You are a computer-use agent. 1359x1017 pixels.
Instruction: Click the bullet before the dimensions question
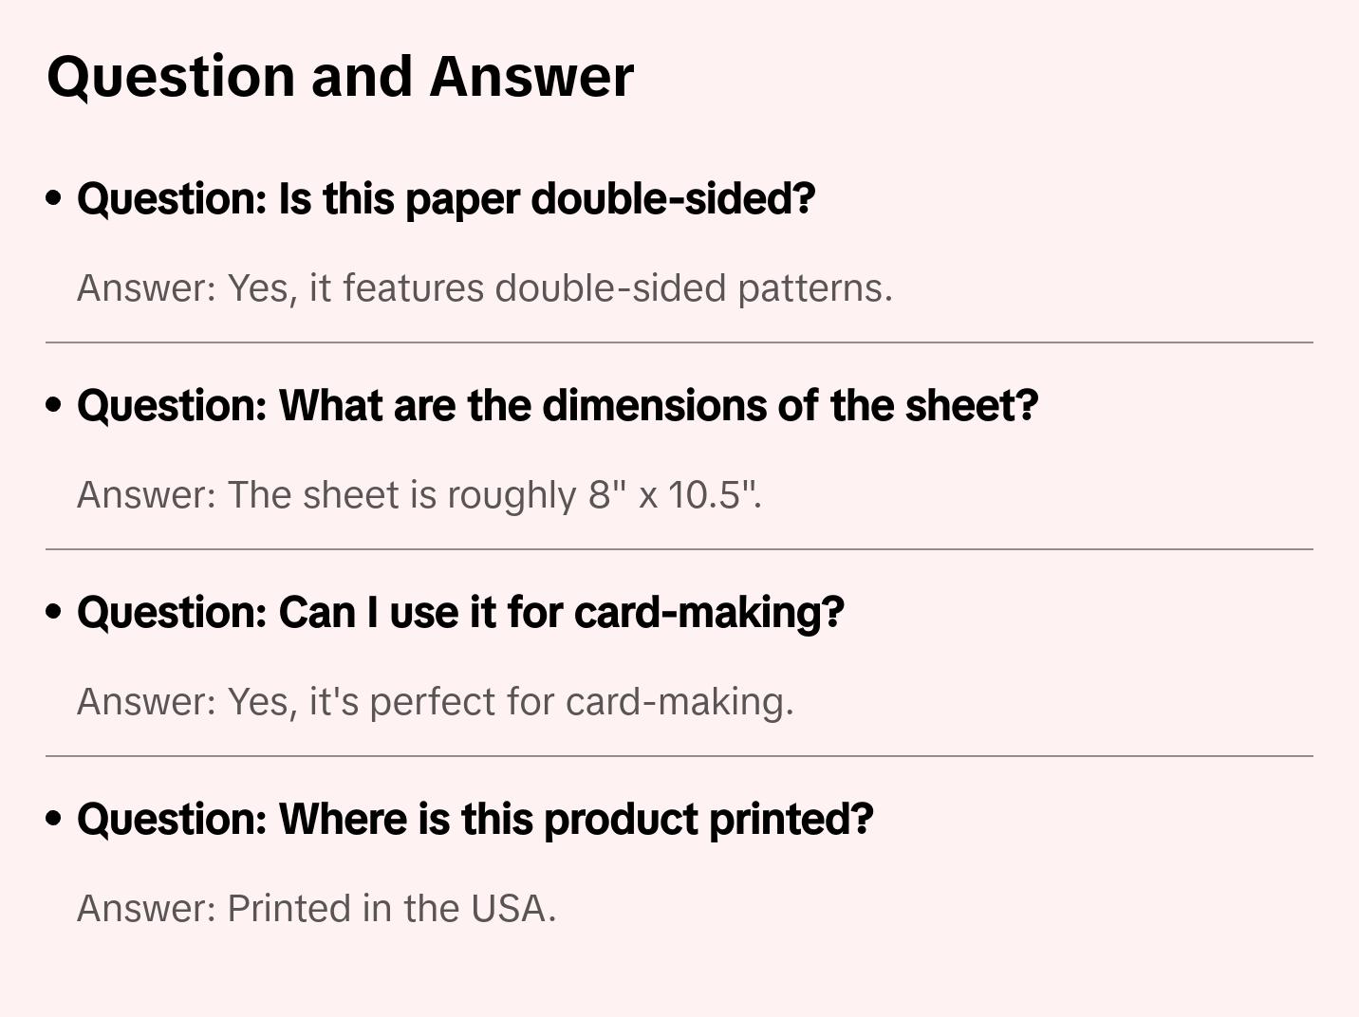pyautogui.click(x=54, y=406)
